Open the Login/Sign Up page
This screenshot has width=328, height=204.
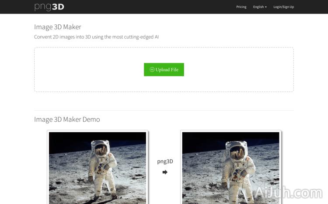pos(283,7)
